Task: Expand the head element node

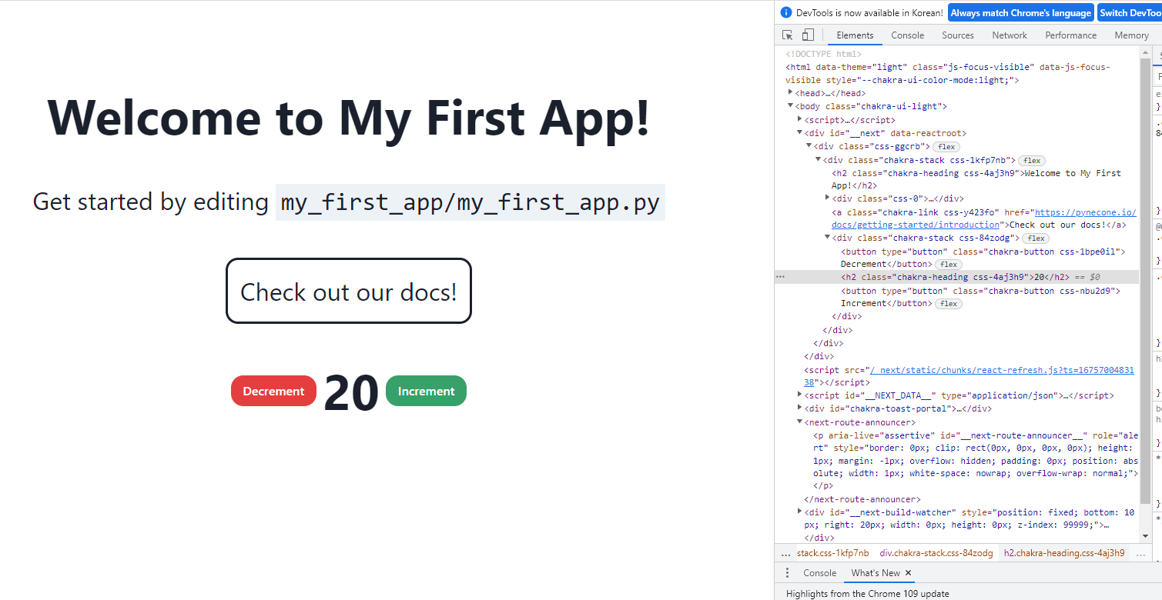Action: [x=791, y=93]
